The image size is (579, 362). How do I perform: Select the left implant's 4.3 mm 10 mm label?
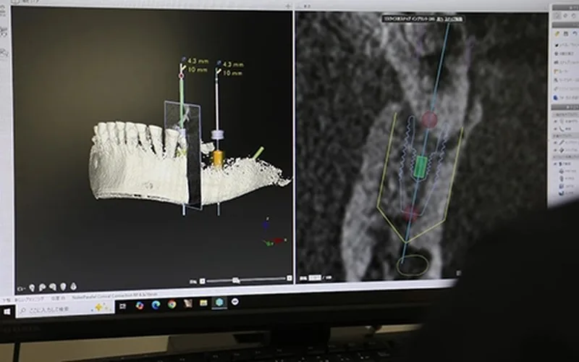(x=198, y=65)
